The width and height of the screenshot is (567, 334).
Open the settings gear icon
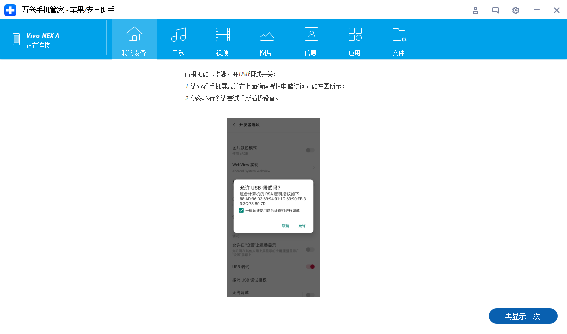(x=515, y=10)
